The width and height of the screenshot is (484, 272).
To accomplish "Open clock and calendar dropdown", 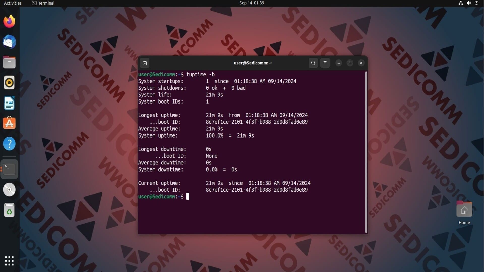I will (252, 3).
